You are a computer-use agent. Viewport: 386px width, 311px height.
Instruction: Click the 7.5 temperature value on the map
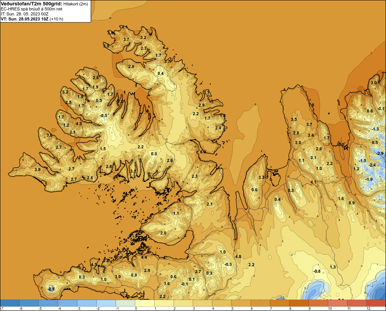point(311,105)
